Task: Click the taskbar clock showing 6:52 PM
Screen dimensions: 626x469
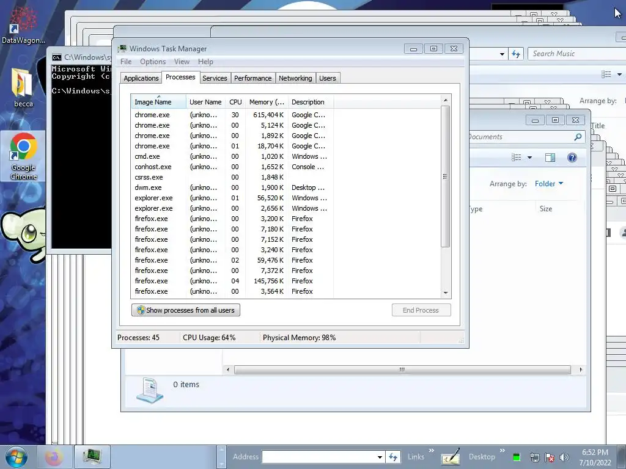Action: 595,457
